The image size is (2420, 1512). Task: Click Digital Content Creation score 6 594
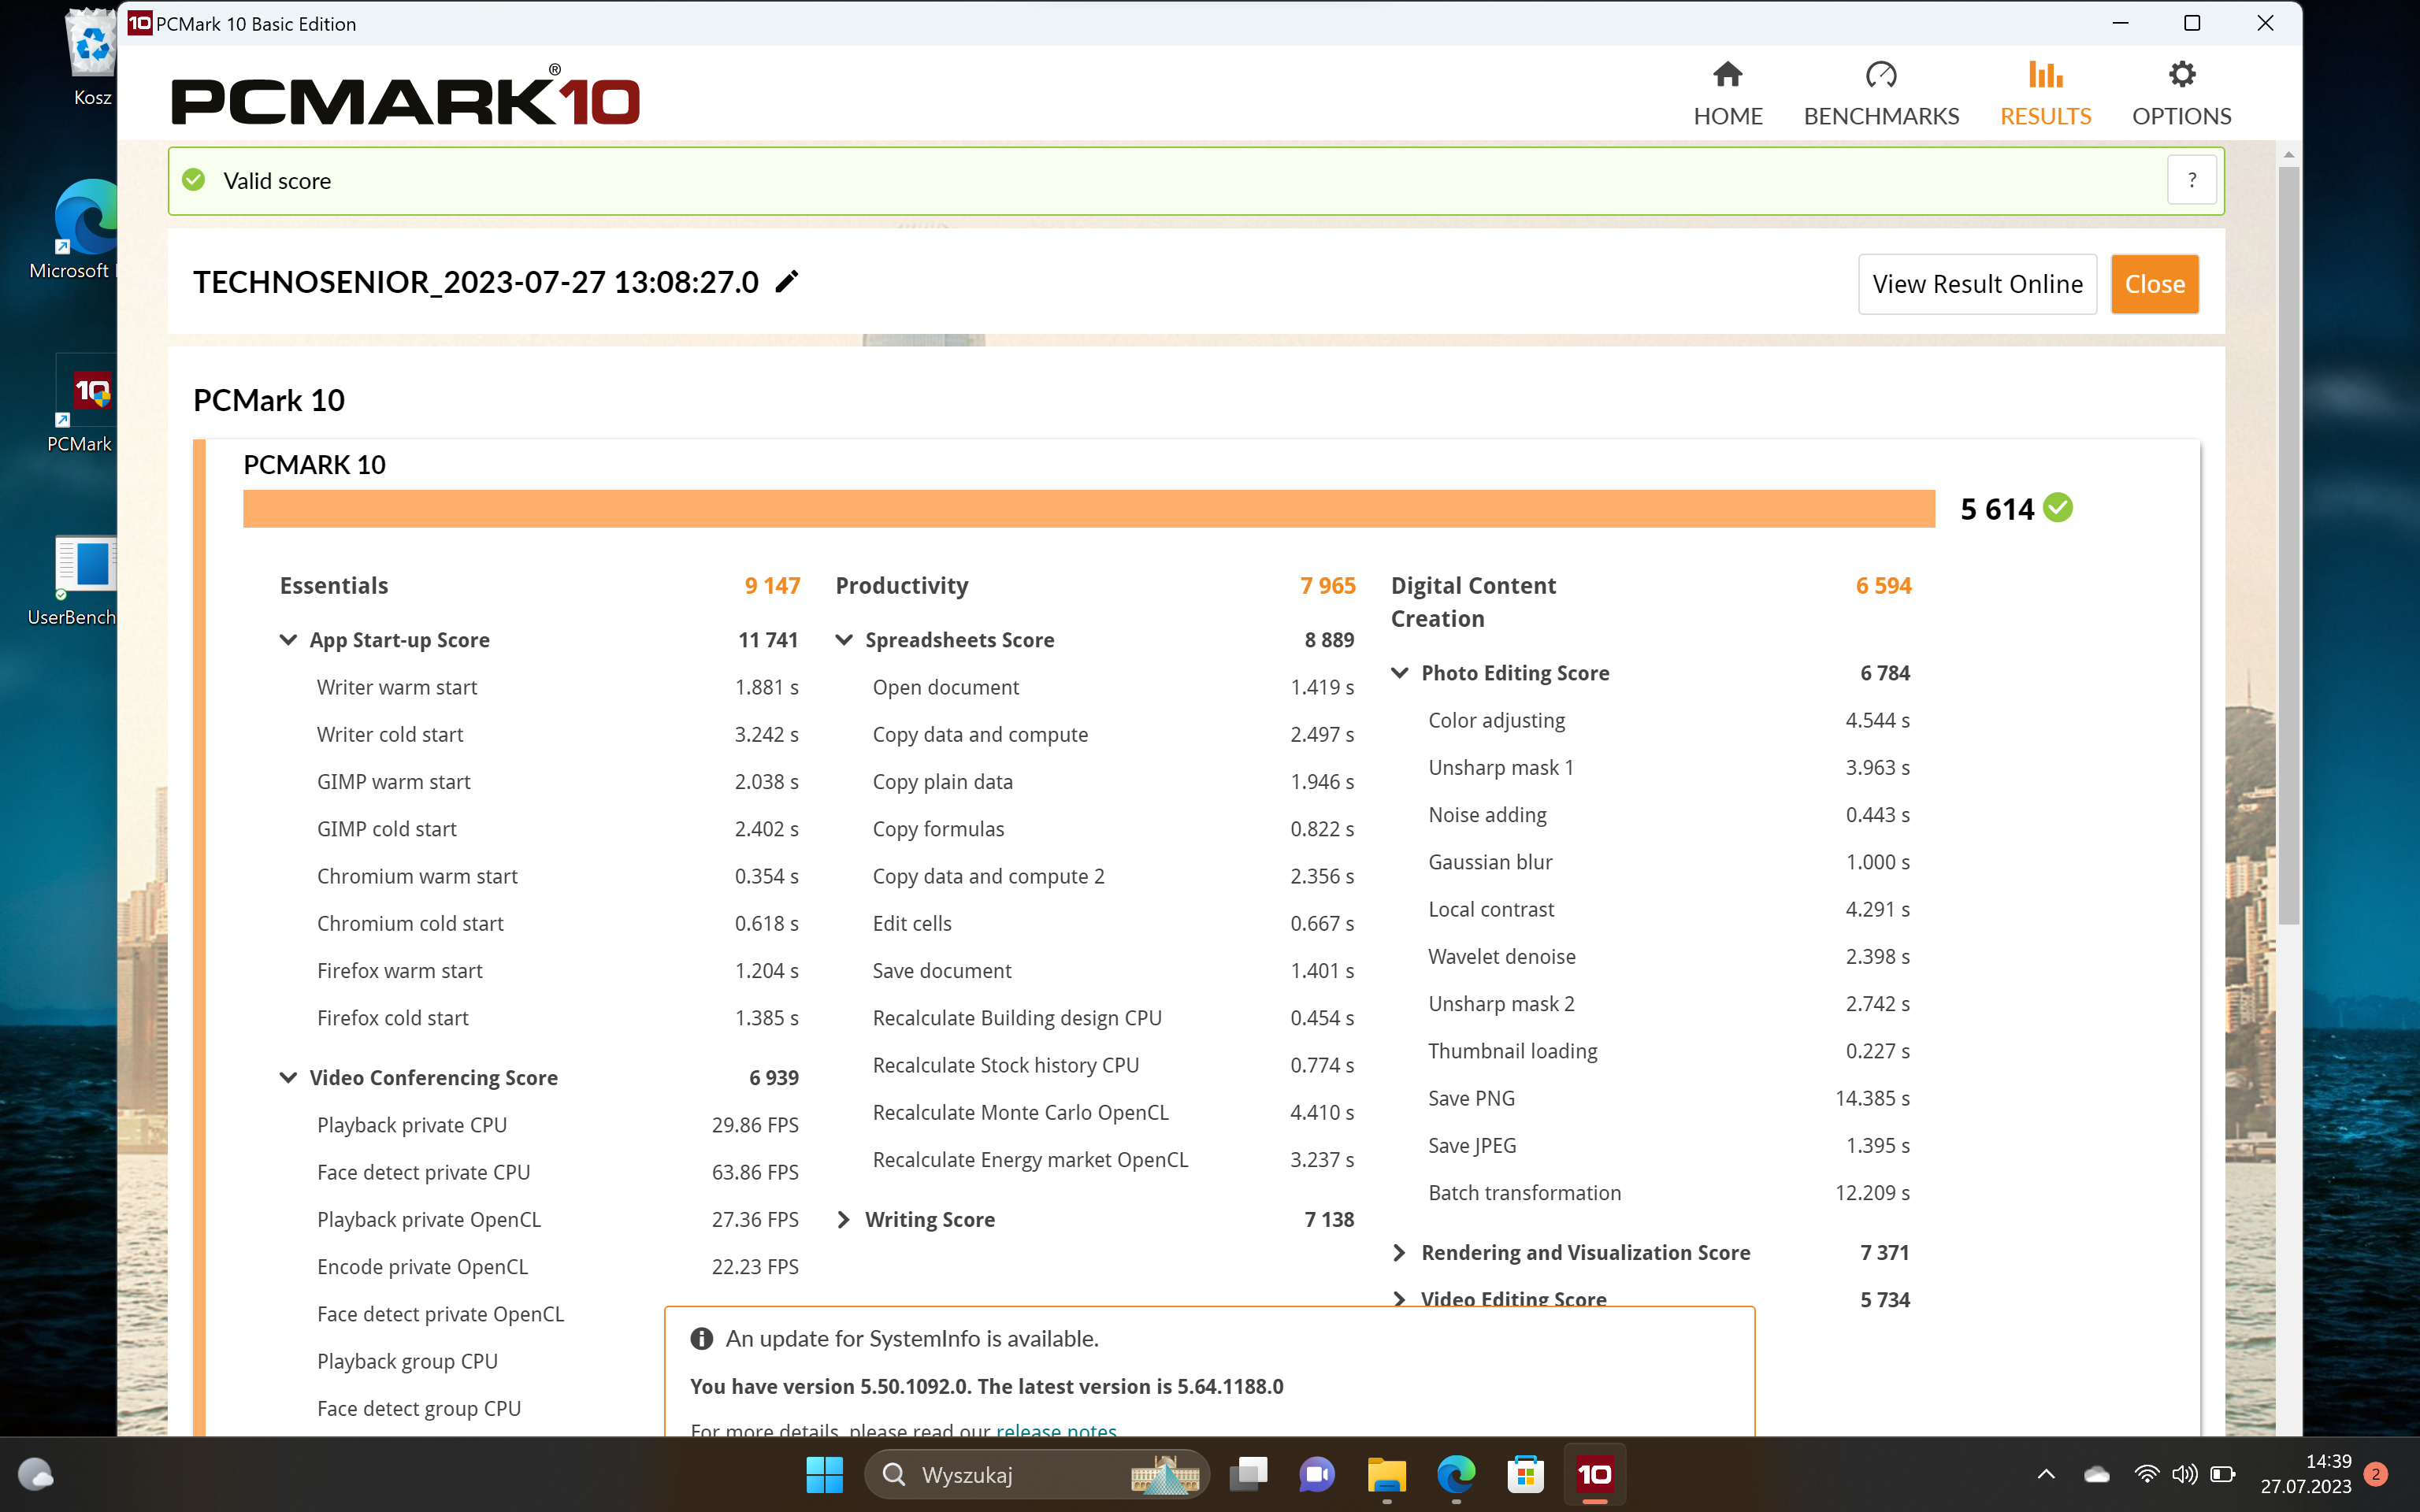pos(1884,586)
